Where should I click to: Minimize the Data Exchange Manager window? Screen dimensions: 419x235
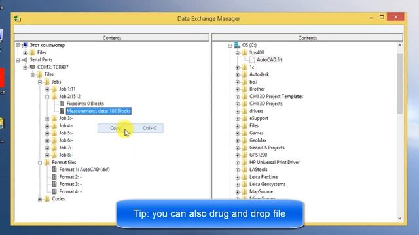tap(371, 18)
